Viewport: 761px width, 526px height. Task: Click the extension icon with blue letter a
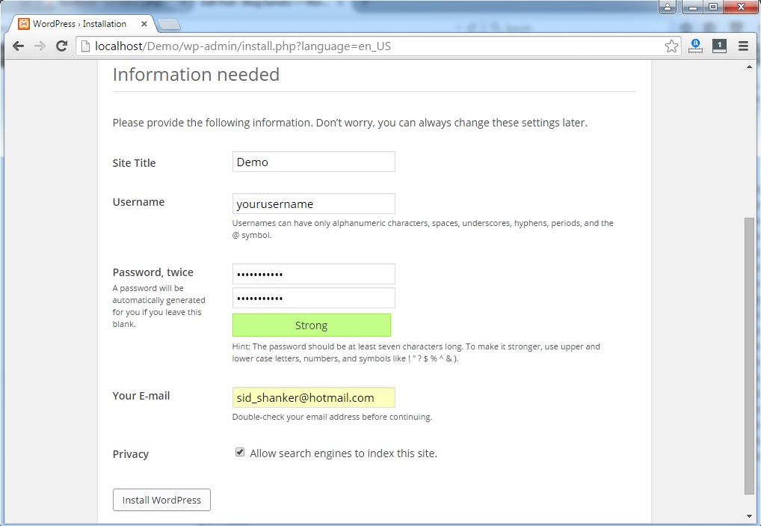[x=695, y=46]
